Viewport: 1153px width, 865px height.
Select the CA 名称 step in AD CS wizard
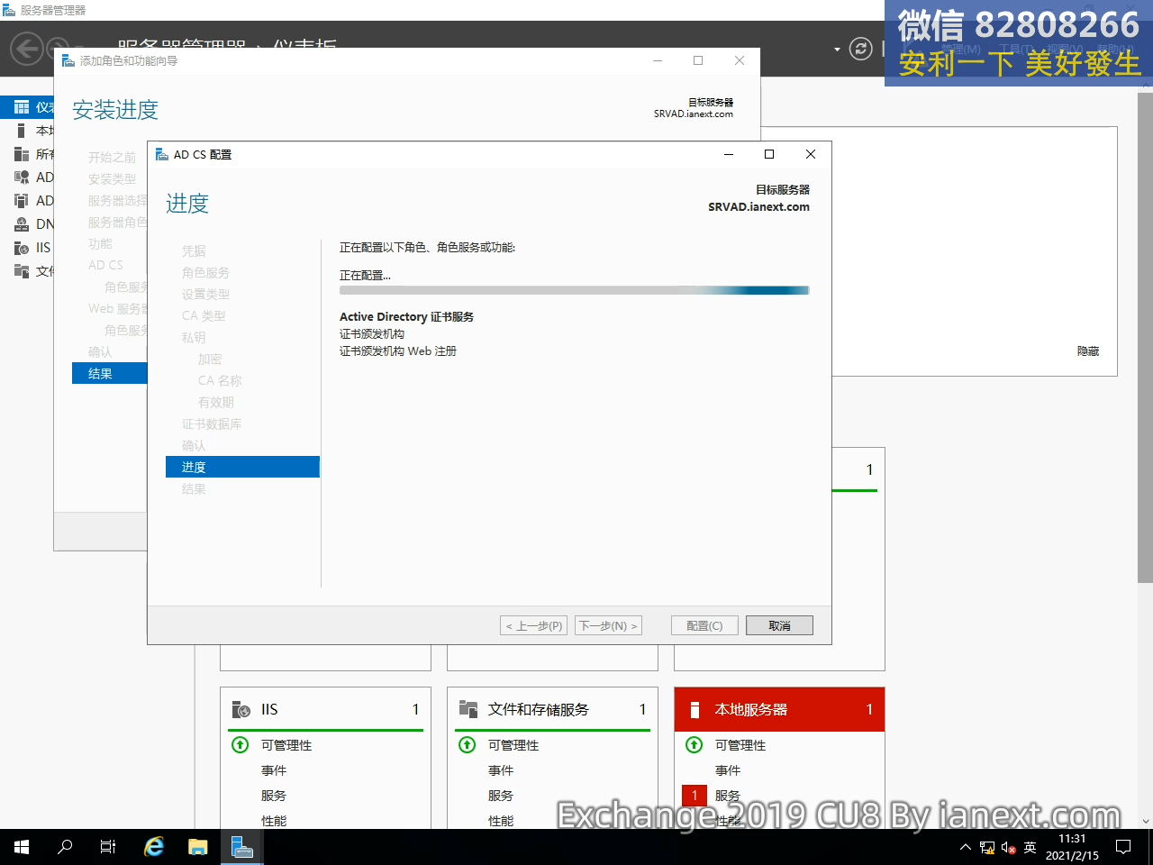click(x=220, y=380)
